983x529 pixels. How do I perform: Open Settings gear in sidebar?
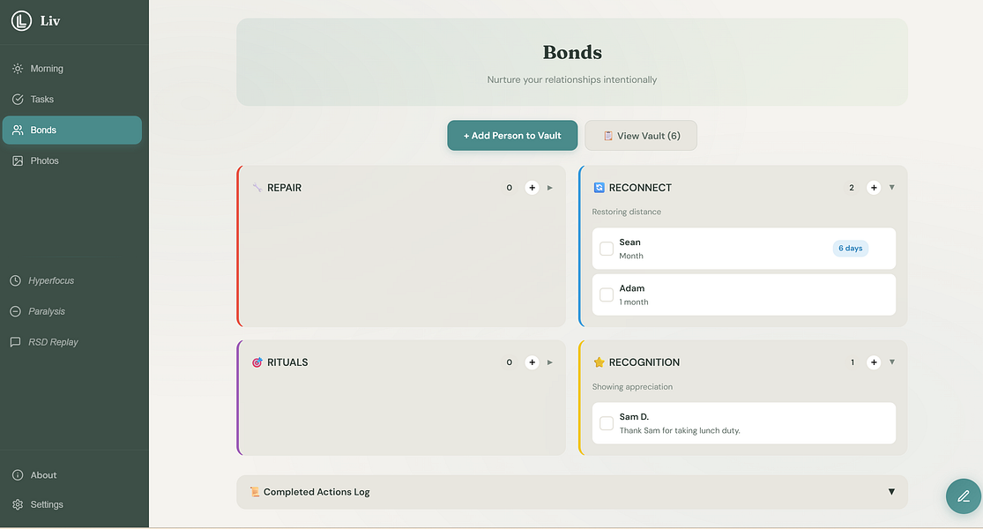pos(18,504)
